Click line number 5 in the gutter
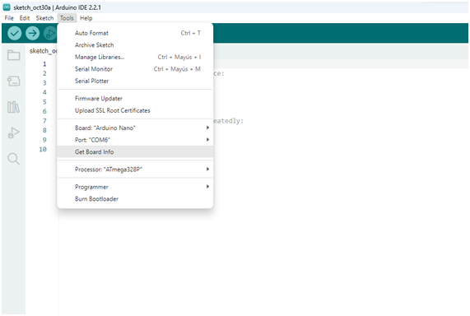The height and width of the screenshot is (316, 470). tap(44, 102)
